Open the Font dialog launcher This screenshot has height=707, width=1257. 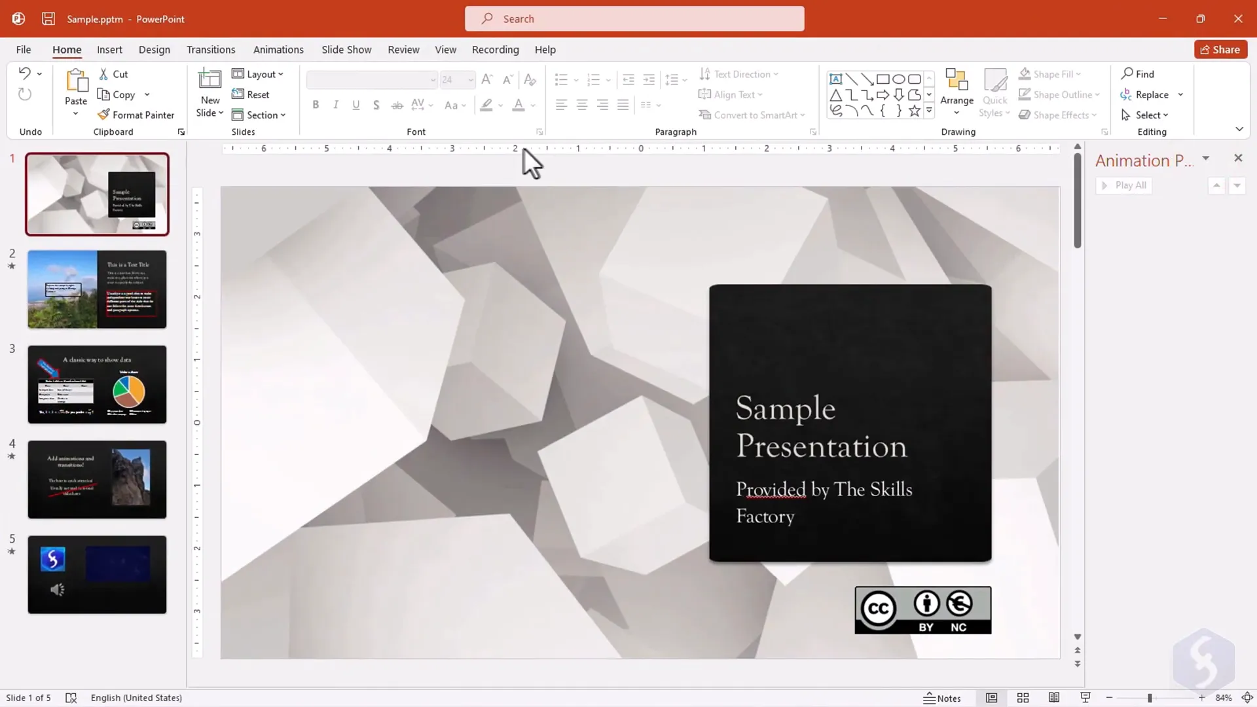tap(539, 132)
